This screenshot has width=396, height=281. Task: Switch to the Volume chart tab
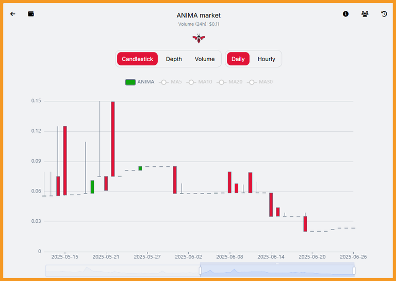pos(205,59)
